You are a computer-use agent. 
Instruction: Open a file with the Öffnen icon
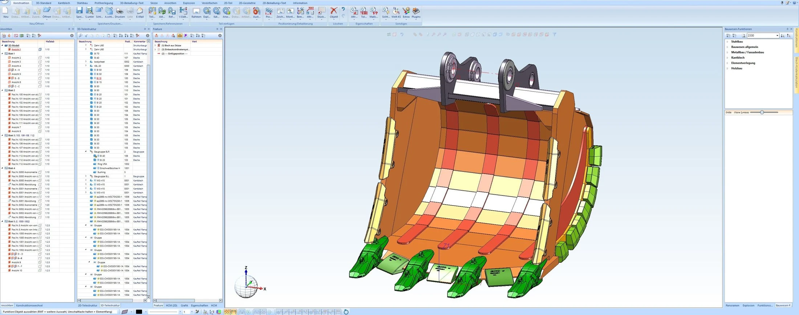[x=47, y=12]
